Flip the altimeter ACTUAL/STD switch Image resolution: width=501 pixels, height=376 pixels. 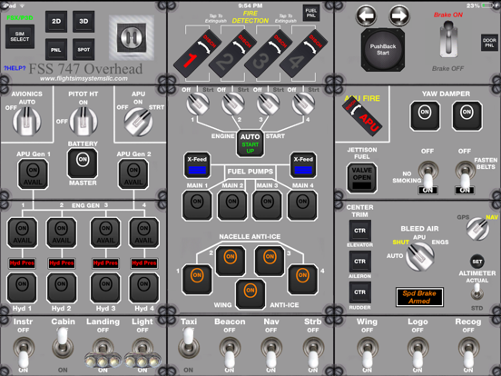click(477, 292)
